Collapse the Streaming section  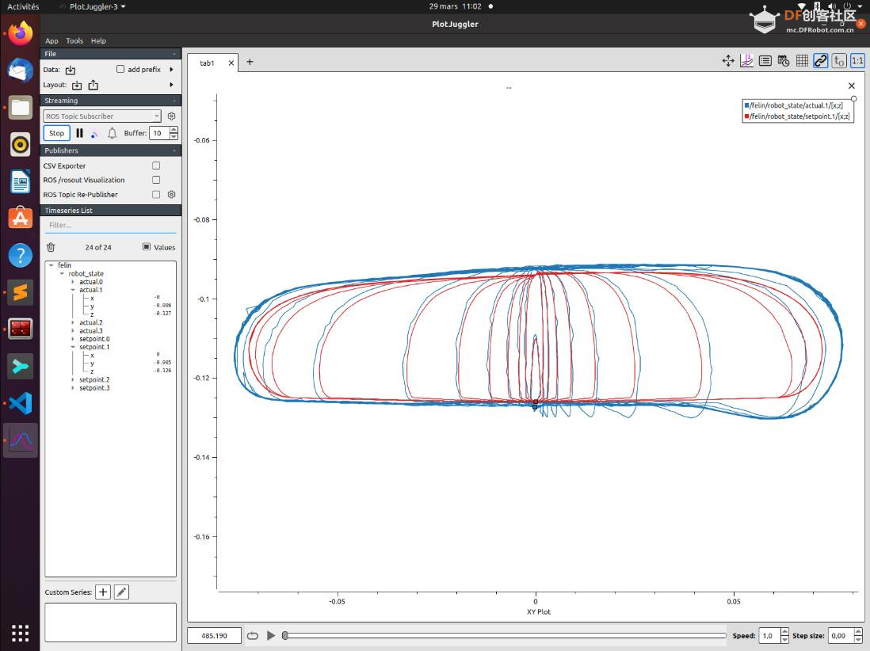point(174,101)
